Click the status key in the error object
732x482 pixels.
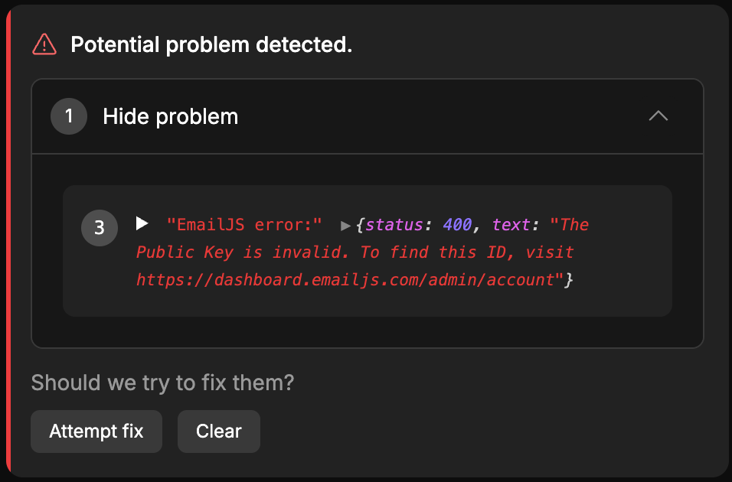(x=394, y=225)
